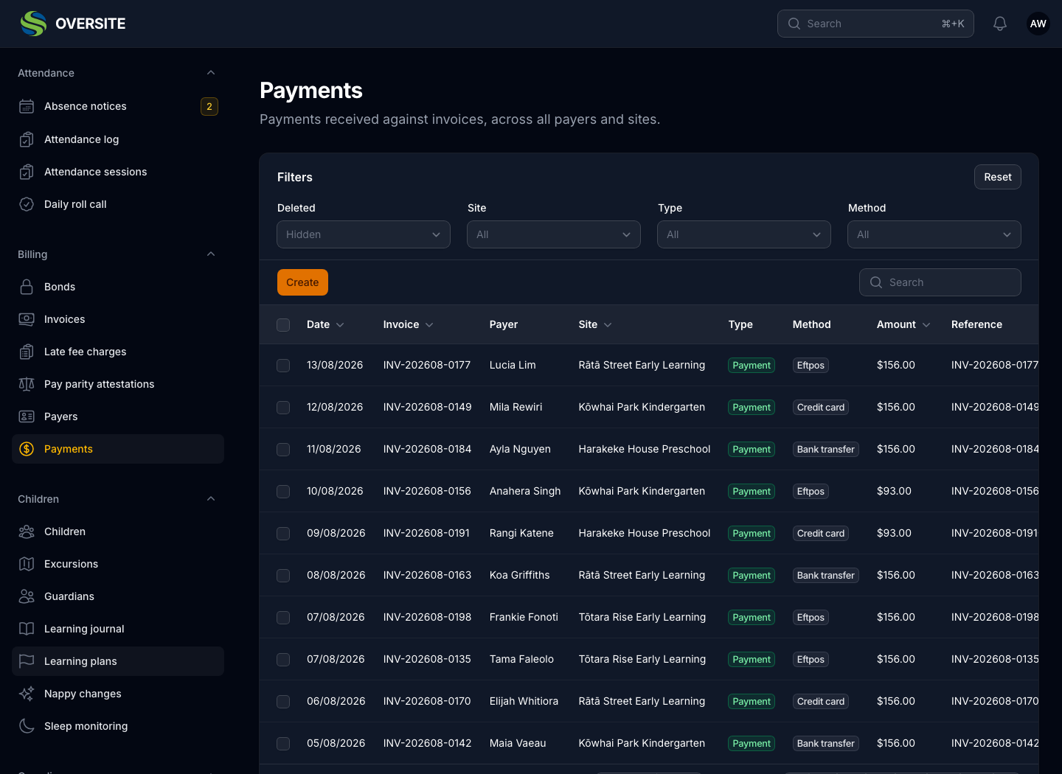The width and height of the screenshot is (1062, 774).
Task: Click the Invoices banknote icon
Action: coord(27,319)
